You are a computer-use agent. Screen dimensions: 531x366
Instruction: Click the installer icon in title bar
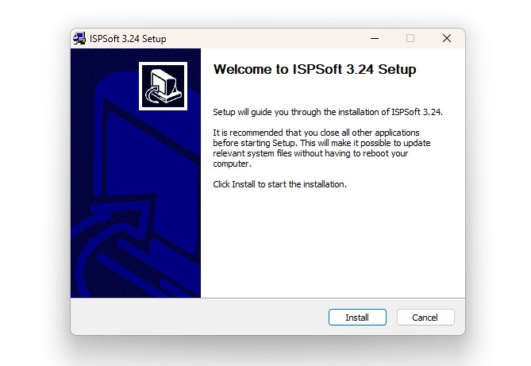[x=79, y=39]
